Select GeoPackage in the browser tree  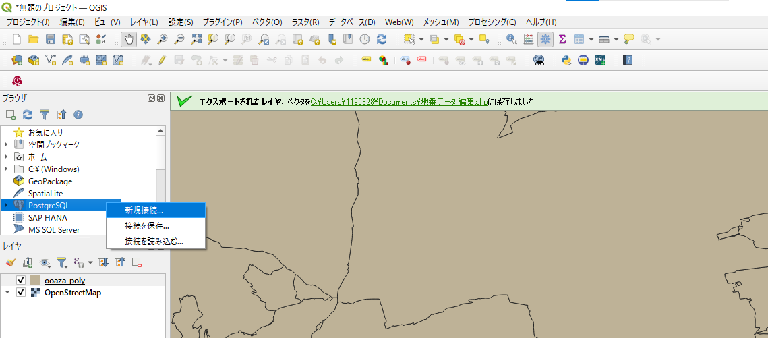pyautogui.click(x=50, y=181)
